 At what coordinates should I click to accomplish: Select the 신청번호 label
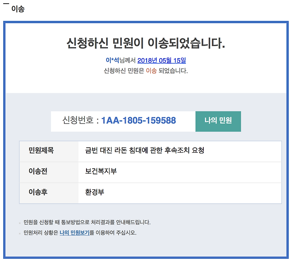pyautogui.click(x=78, y=120)
